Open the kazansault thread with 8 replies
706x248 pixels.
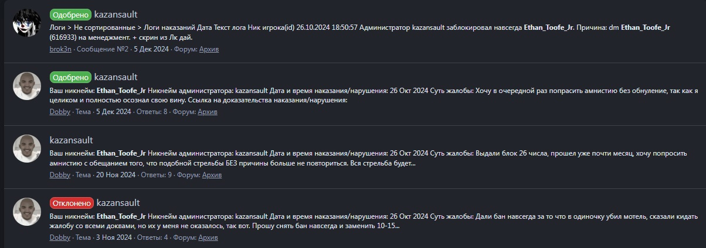pyautogui.click(x=116, y=77)
